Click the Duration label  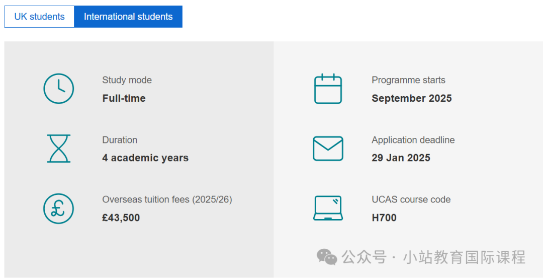pos(120,140)
